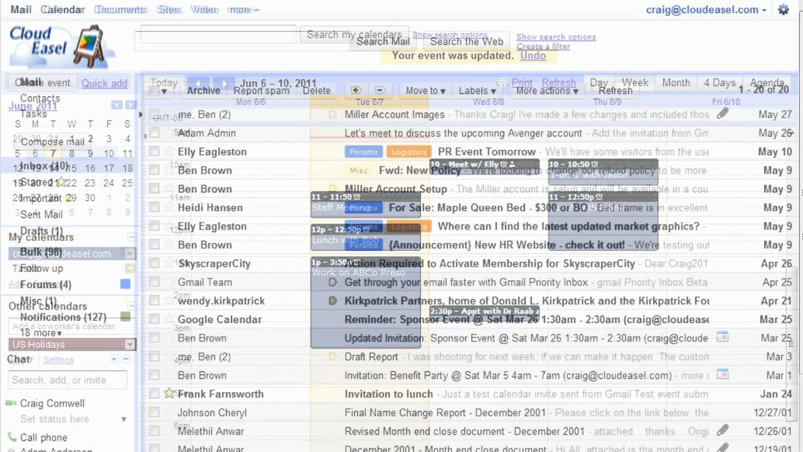Viewport: 803px width, 452px height.
Task: Click the Report spam button
Action: [262, 90]
